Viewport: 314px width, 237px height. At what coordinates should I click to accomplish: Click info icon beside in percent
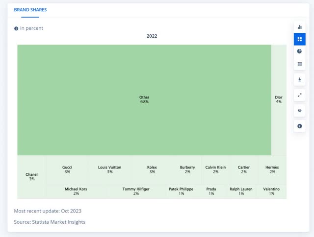(x=16, y=28)
